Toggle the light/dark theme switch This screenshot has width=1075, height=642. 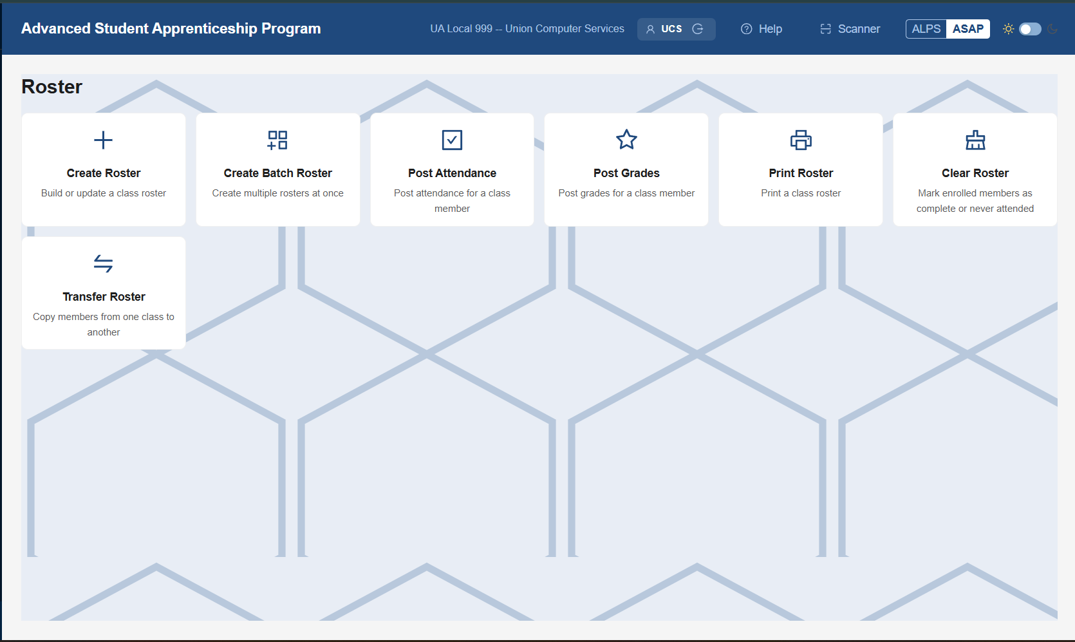(x=1030, y=29)
